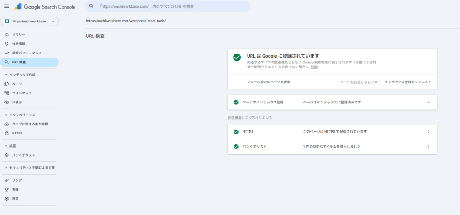Click the サマリー home icon
Viewport: 460px width, 215px height.
point(7,35)
